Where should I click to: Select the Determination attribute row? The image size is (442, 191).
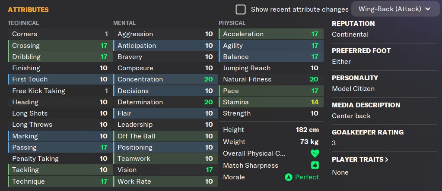(164, 102)
